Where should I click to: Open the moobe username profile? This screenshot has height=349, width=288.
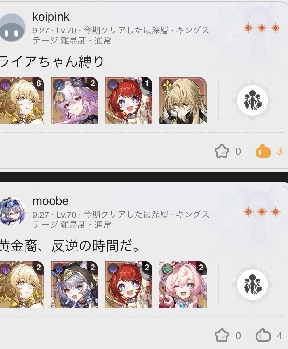click(51, 201)
